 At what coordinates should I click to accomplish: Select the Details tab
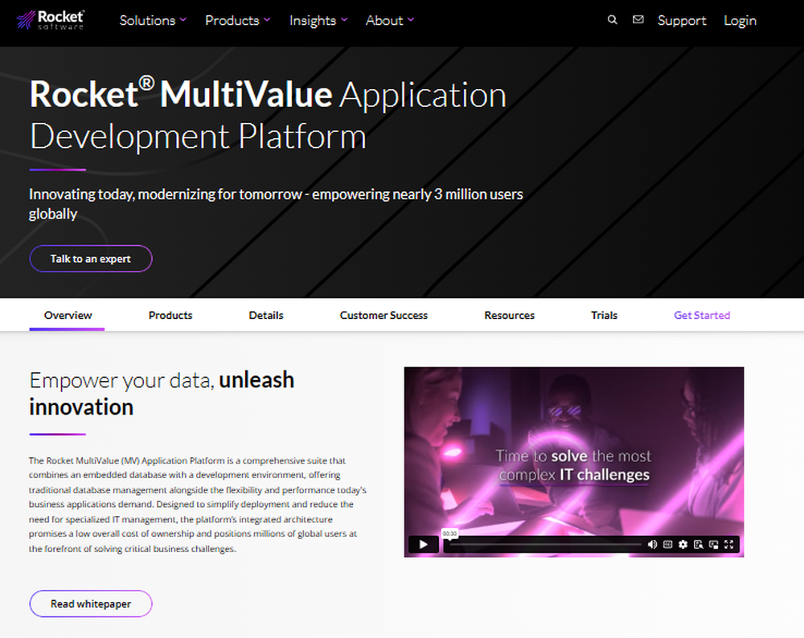pos(266,315)
